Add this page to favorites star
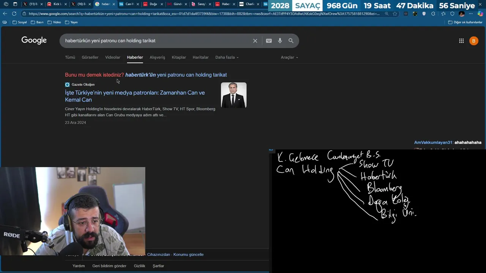Image resolution: width=486 pixels, height=273 pixels. [x=395, y=14]
